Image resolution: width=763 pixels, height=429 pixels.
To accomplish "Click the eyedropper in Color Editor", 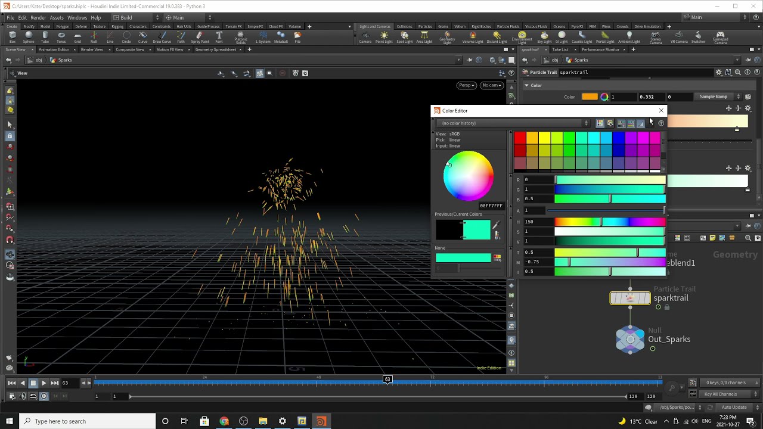I will coord(496,225).
